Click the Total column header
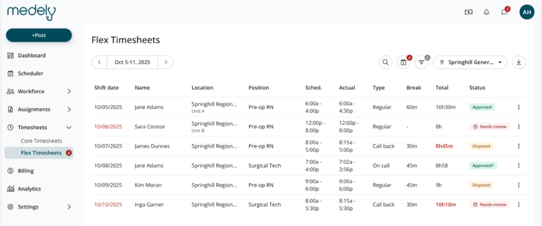The width and height of the screenshot is (542, 226). pos(442,88)
